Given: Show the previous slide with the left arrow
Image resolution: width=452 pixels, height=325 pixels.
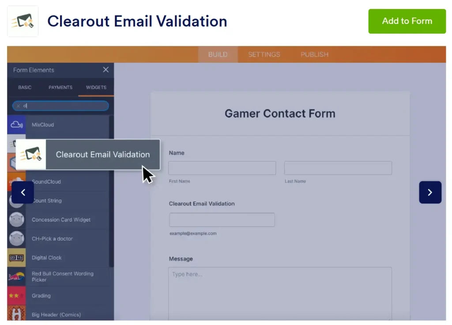Looking at the screenshot, I should 23,192.
